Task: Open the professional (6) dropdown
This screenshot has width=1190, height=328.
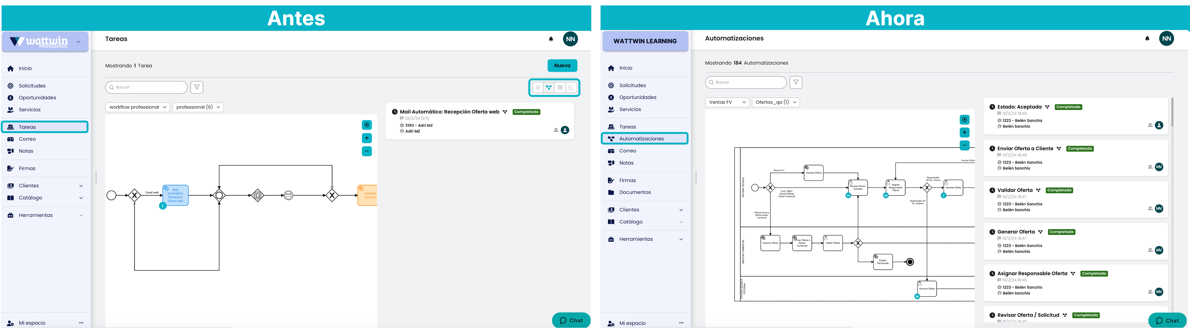Action: click(x=198, y=107)
